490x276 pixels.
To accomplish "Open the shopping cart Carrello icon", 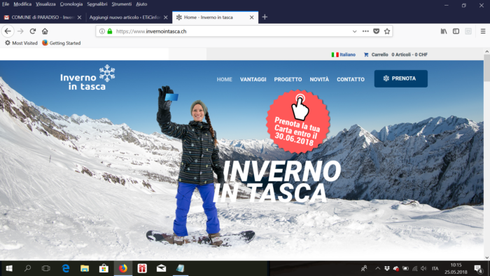I will (366, 55).
